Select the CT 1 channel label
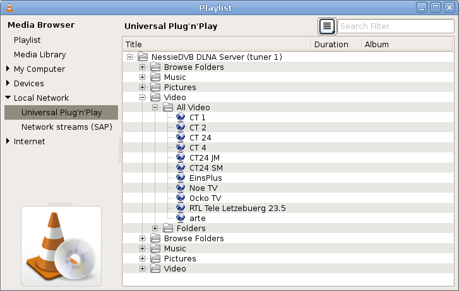The image size is (459, 291). pos(197,117)
